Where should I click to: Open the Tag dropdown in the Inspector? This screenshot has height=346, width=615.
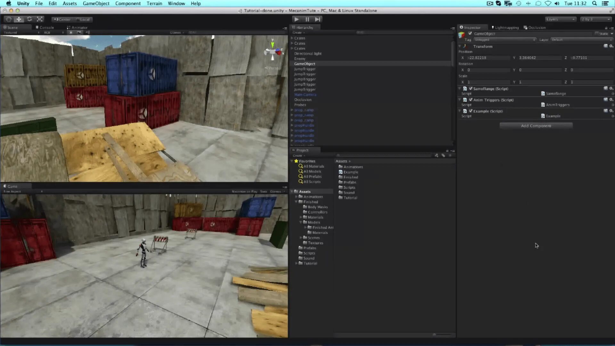tap(505, 39)
